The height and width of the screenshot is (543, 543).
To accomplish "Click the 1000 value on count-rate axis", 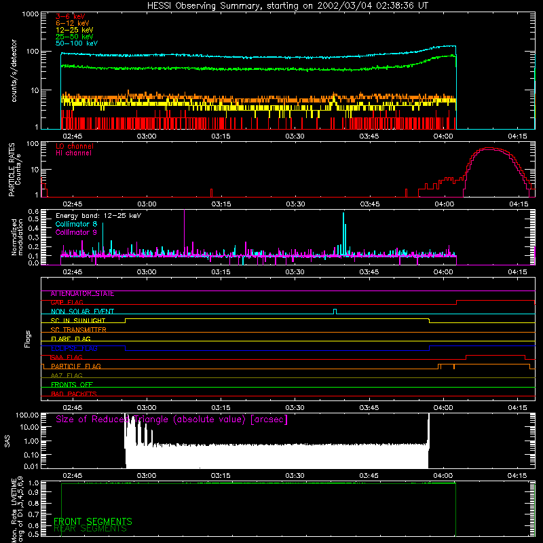I will click(x=30, y=14).
